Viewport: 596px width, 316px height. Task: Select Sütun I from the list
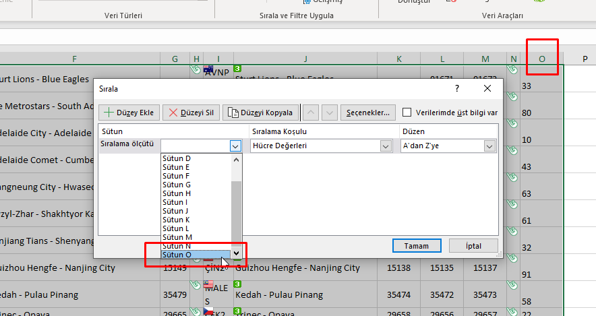pos(196,202)
